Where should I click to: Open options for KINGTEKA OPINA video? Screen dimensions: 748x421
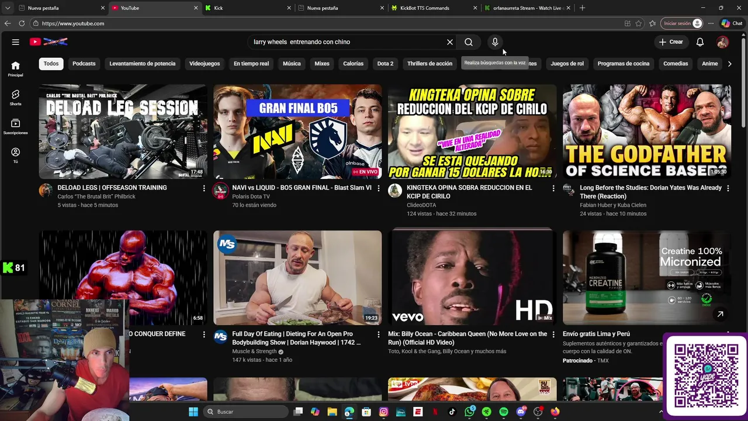(553, 188)
